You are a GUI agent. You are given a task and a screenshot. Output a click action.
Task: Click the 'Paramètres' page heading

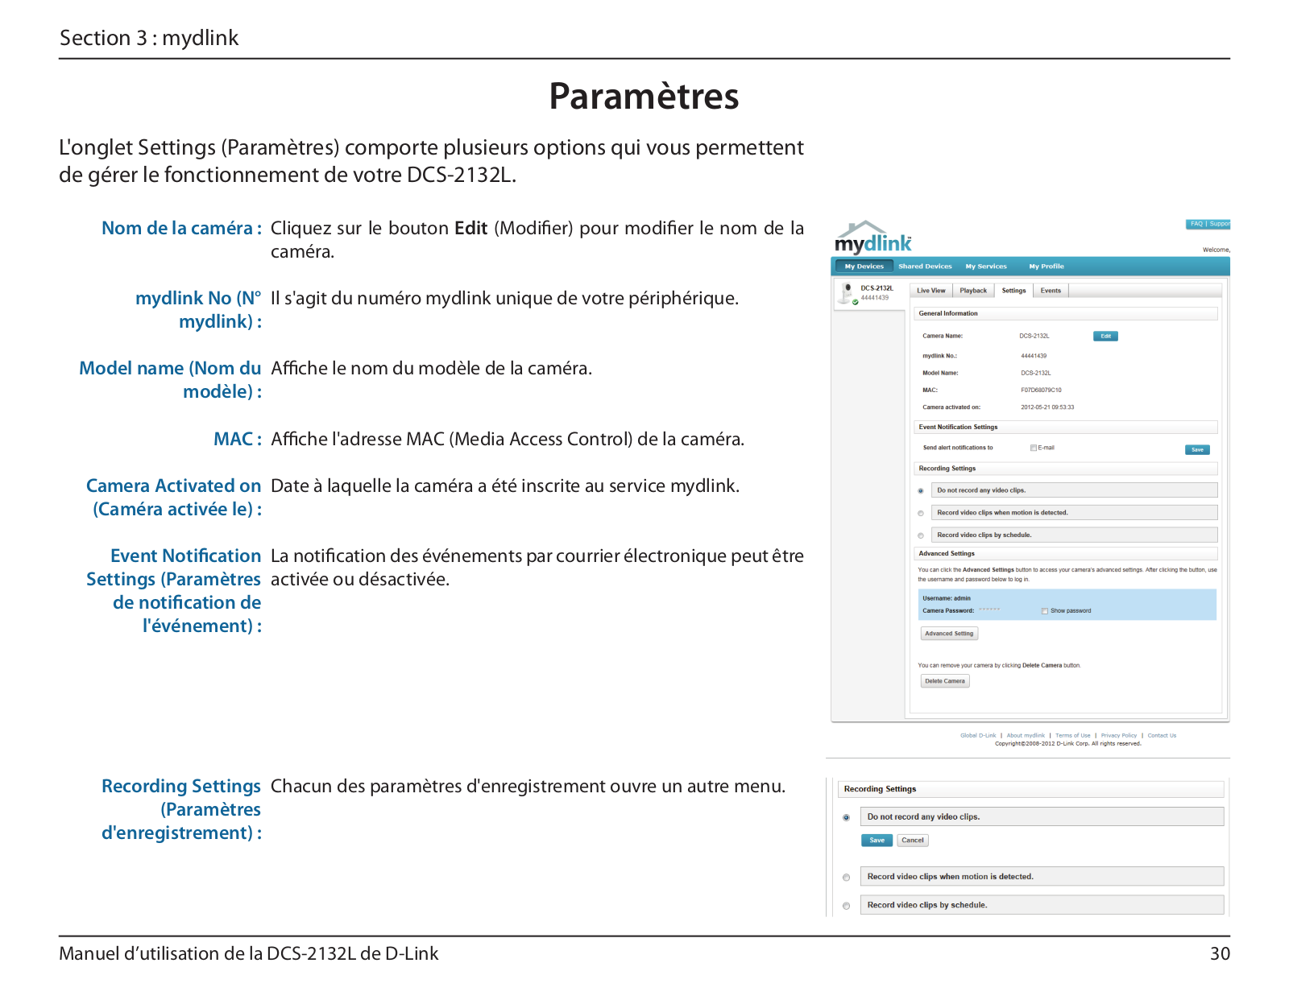pos(644,97)
